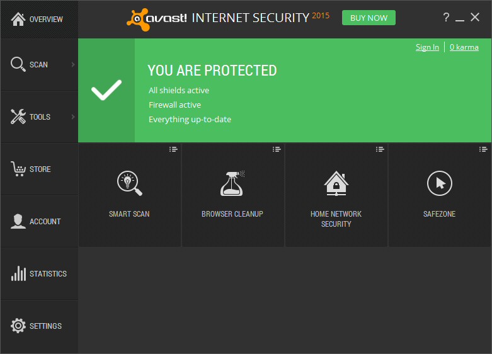Expand the Tools submenu arrow
The height and width of the screenshot is (354, 492).
pos(73,117)
